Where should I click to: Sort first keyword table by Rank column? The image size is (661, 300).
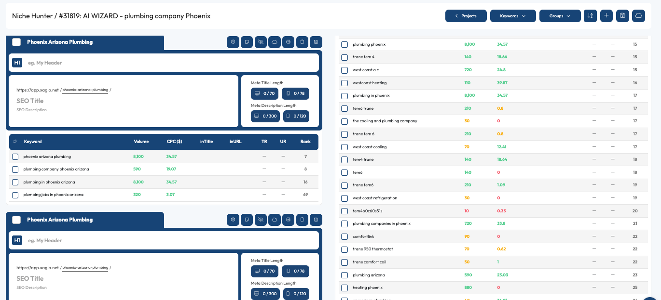[x=305, y=142]
